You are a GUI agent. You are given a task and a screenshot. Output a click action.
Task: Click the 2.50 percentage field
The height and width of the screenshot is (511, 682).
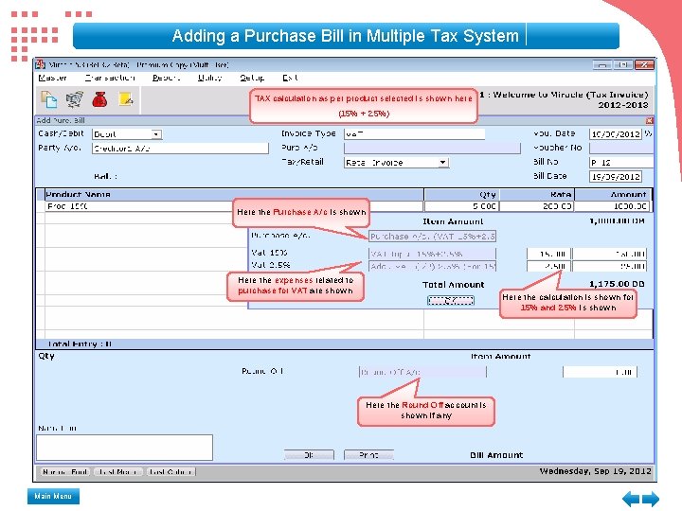548,266
